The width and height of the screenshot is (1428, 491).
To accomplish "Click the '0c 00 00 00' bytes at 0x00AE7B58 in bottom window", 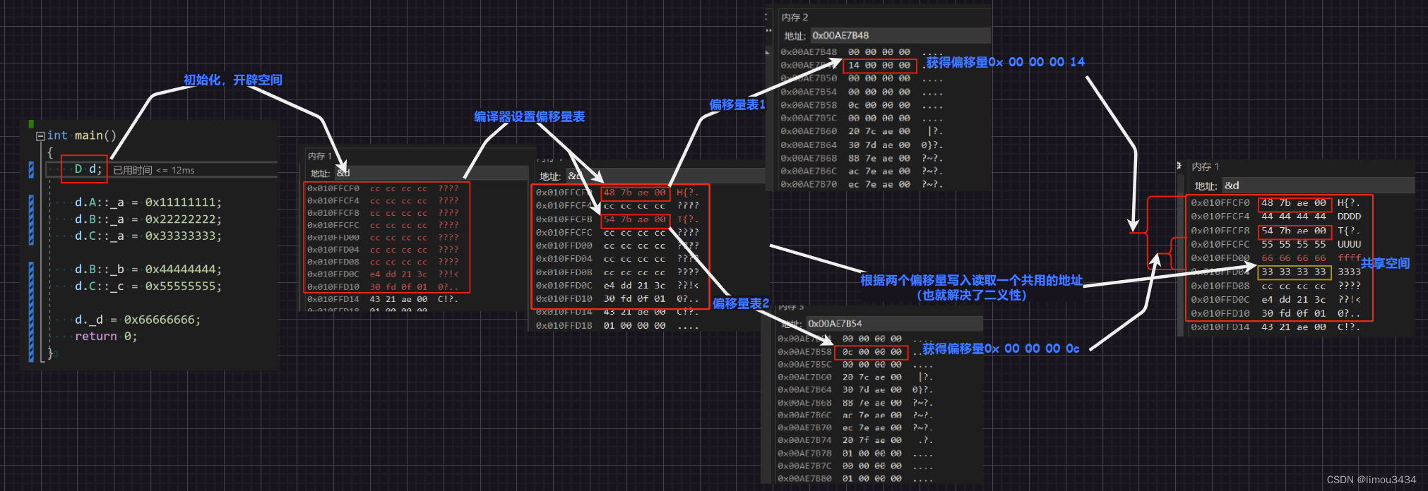I will 871,352.
